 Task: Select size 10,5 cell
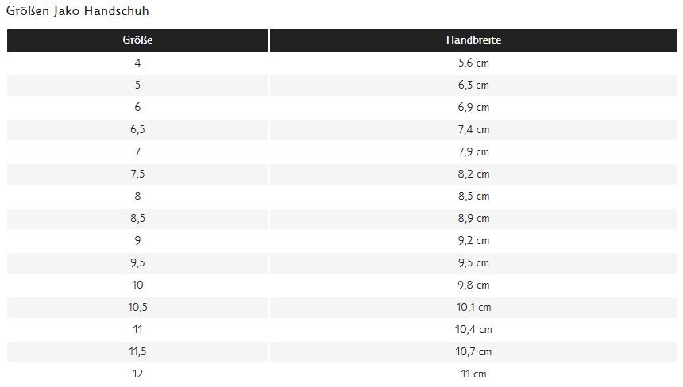pos(137,307)
